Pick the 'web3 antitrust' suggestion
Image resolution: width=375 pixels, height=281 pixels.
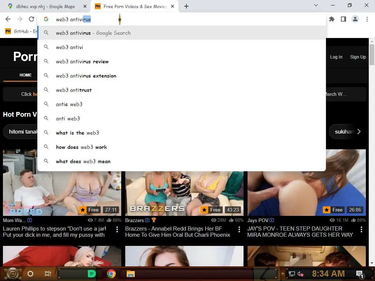(182, 90)
